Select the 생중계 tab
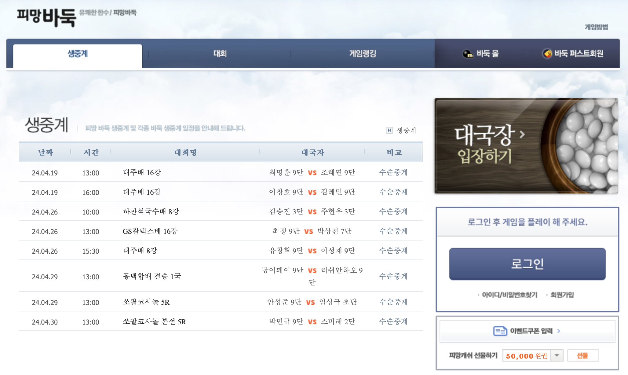 point(78,54)
